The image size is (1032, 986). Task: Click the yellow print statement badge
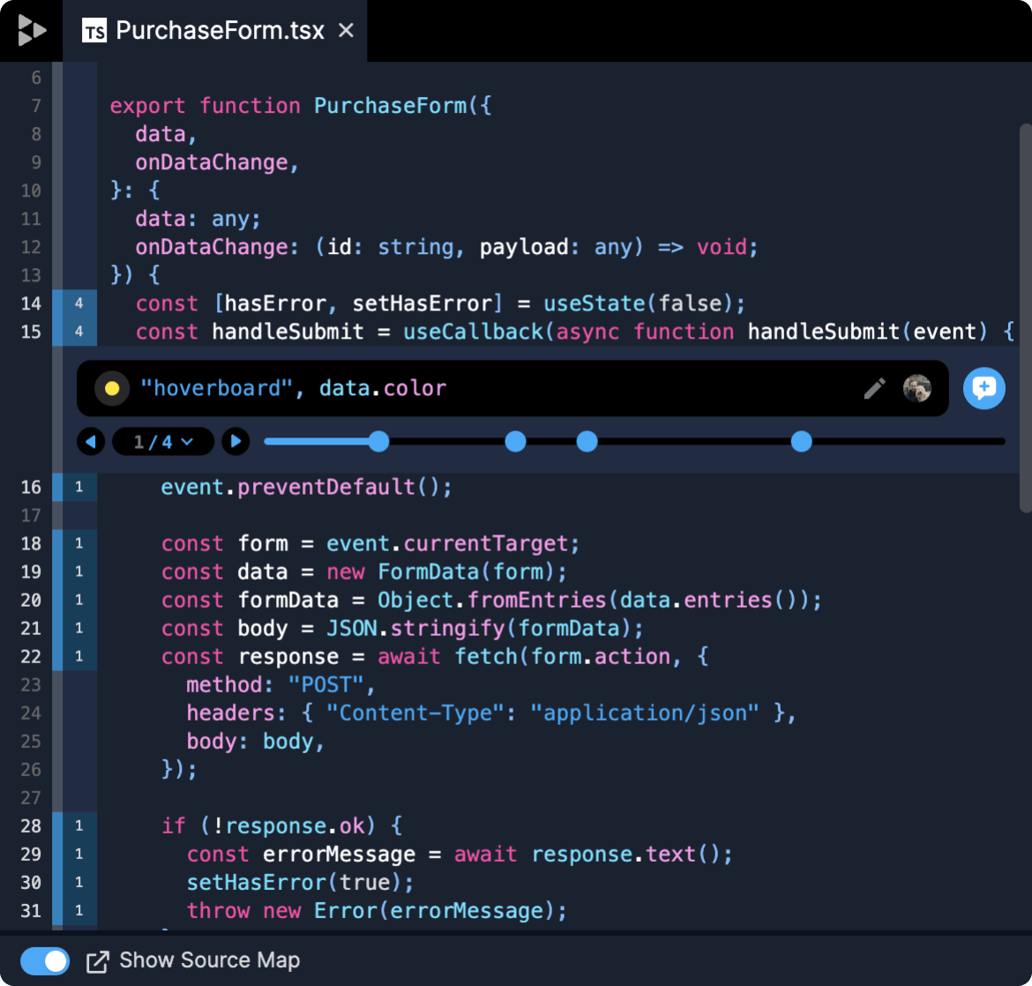(112, 388)
